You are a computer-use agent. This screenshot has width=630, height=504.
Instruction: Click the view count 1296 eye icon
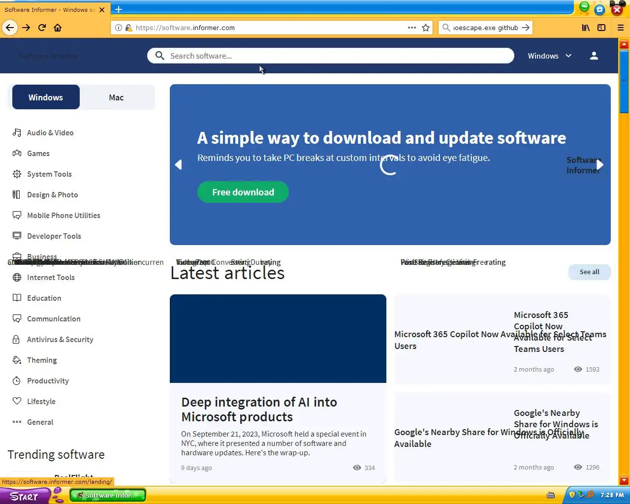578,468
